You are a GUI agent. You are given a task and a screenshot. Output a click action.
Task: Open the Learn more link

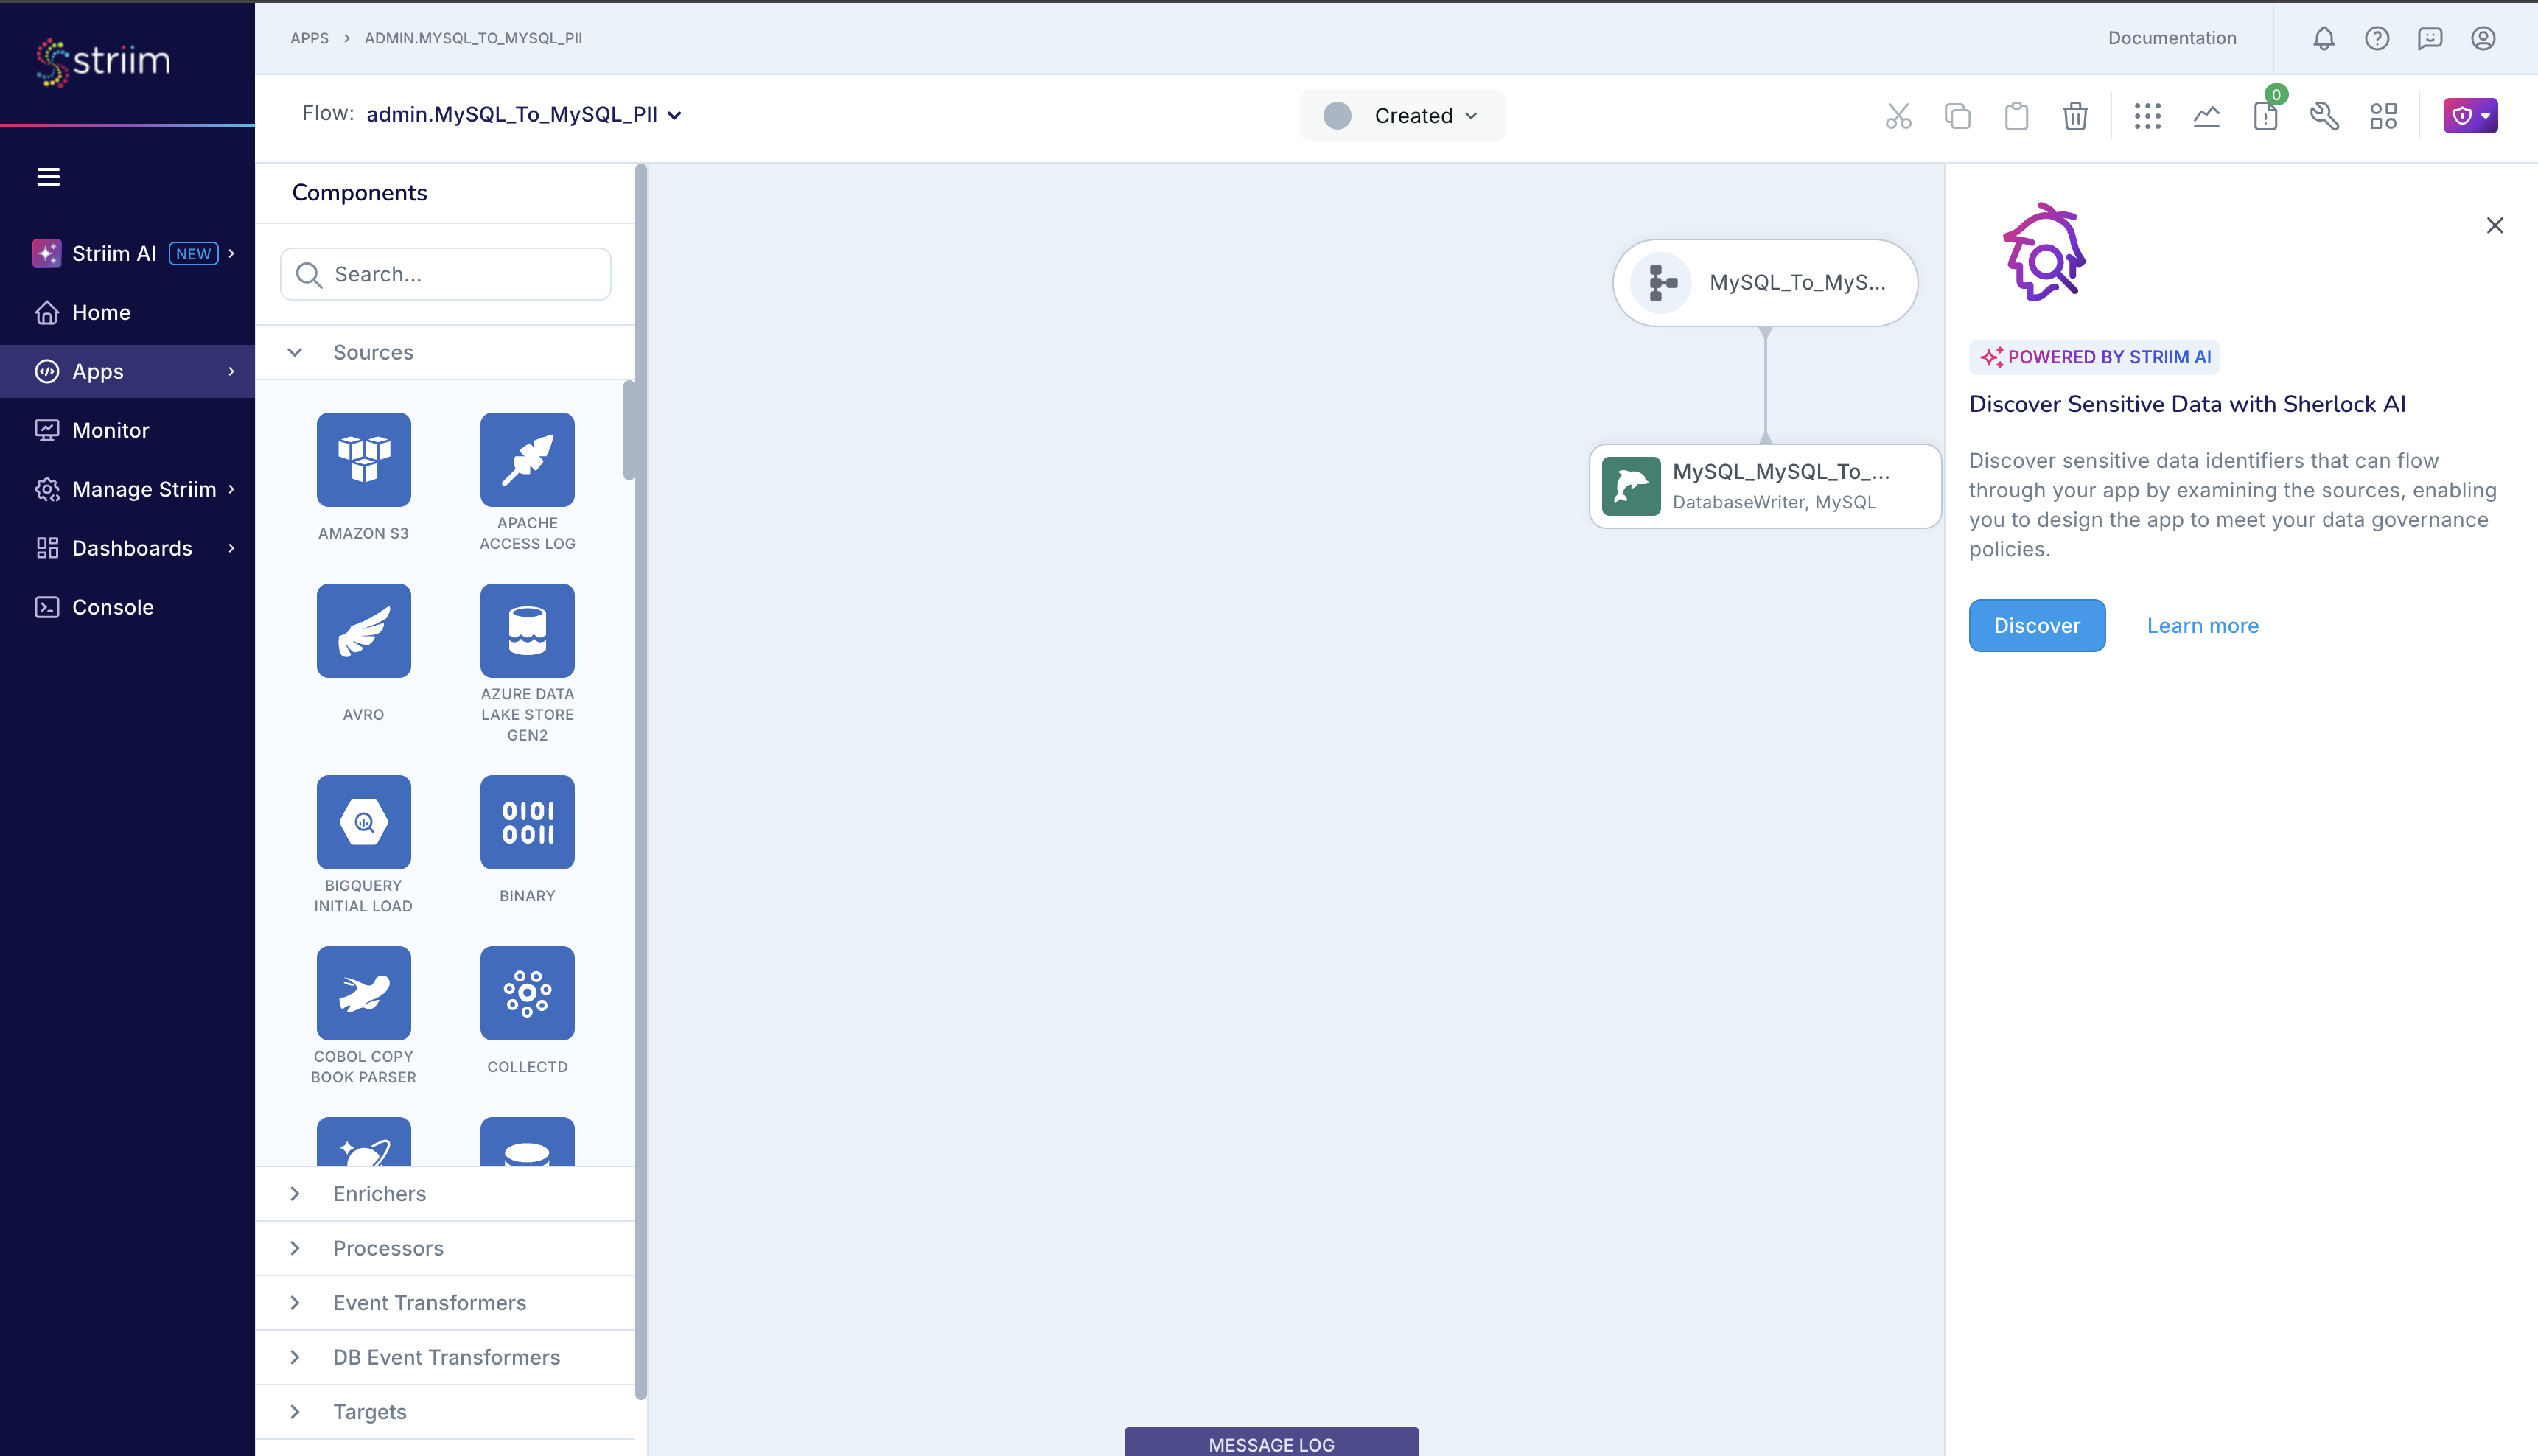coord(2202,625)
